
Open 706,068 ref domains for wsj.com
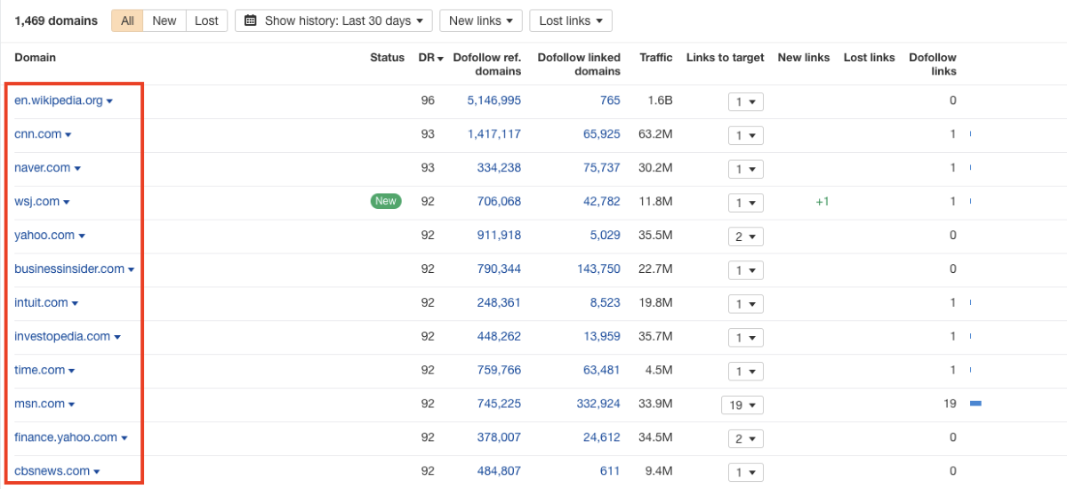(499, 202)
